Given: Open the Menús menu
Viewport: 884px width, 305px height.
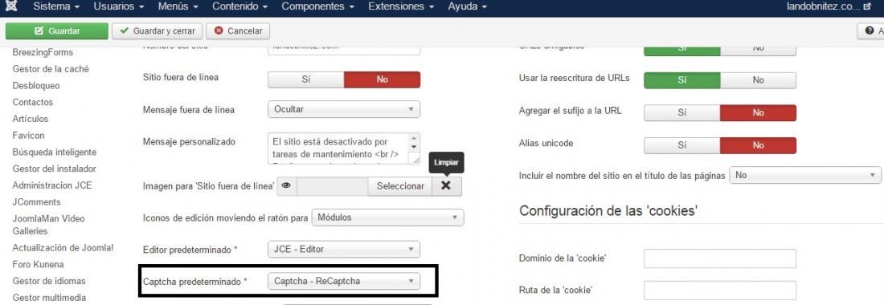Looking at the screenshot, I should click(178, 6).
